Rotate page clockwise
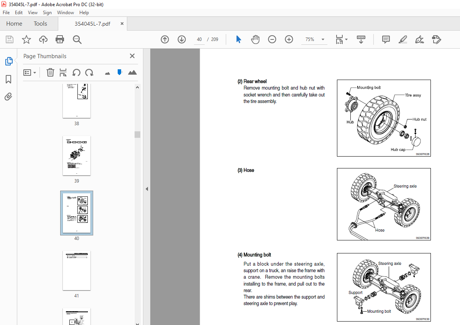This screenshot has width=460, height=325. point(89,72)
